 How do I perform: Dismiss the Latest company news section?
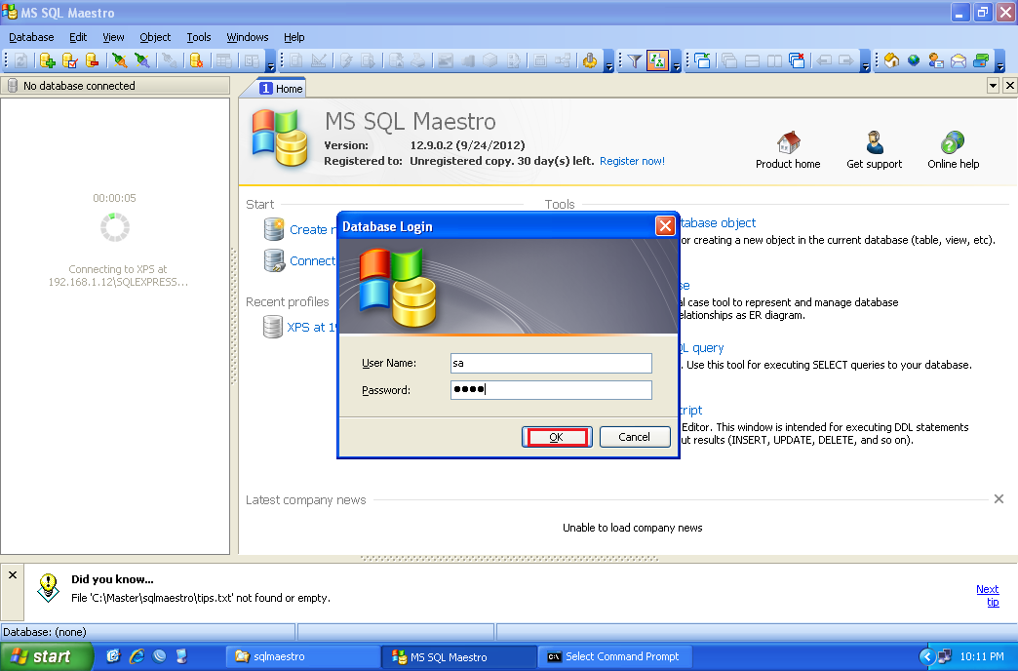(x=998, y=499)
